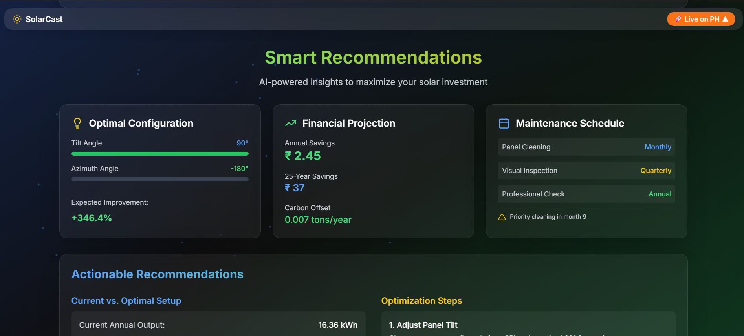Click the Quarterly frequency label
This screenshot has height=336, width=744.
656,171
